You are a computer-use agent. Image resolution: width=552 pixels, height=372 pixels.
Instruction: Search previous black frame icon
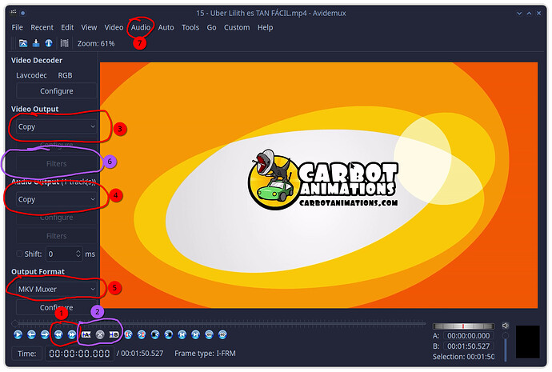pyautogui.click(x=155, y=334)
